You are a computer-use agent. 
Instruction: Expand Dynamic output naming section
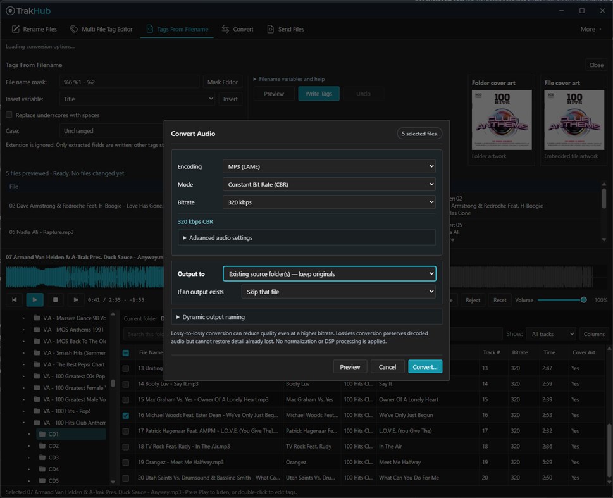(306, 317)
